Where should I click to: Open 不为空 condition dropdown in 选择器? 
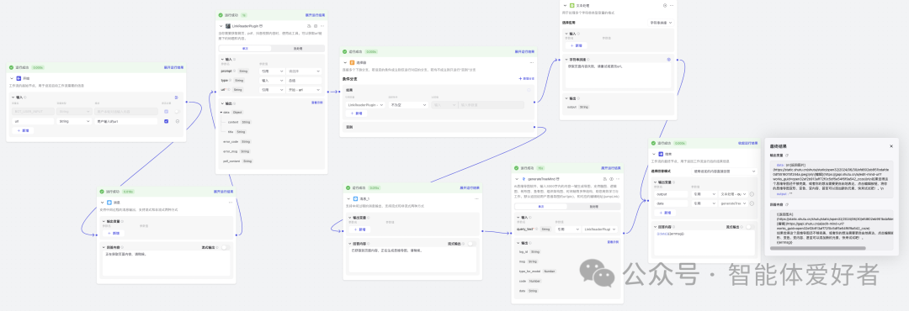coord(410,105)
